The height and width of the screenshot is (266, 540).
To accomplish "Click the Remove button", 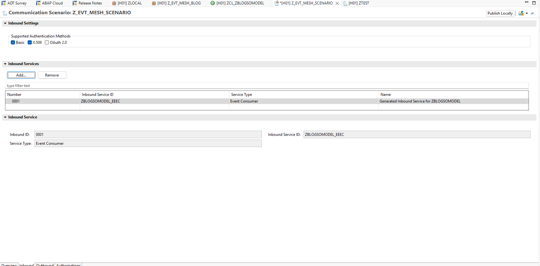I will point(52,75).
